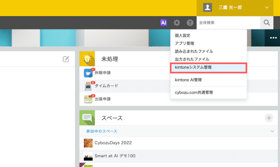Click the スペース heading text
Image resolution: width=280 pixels, height=167 pixels.
(x=112, y=118)
